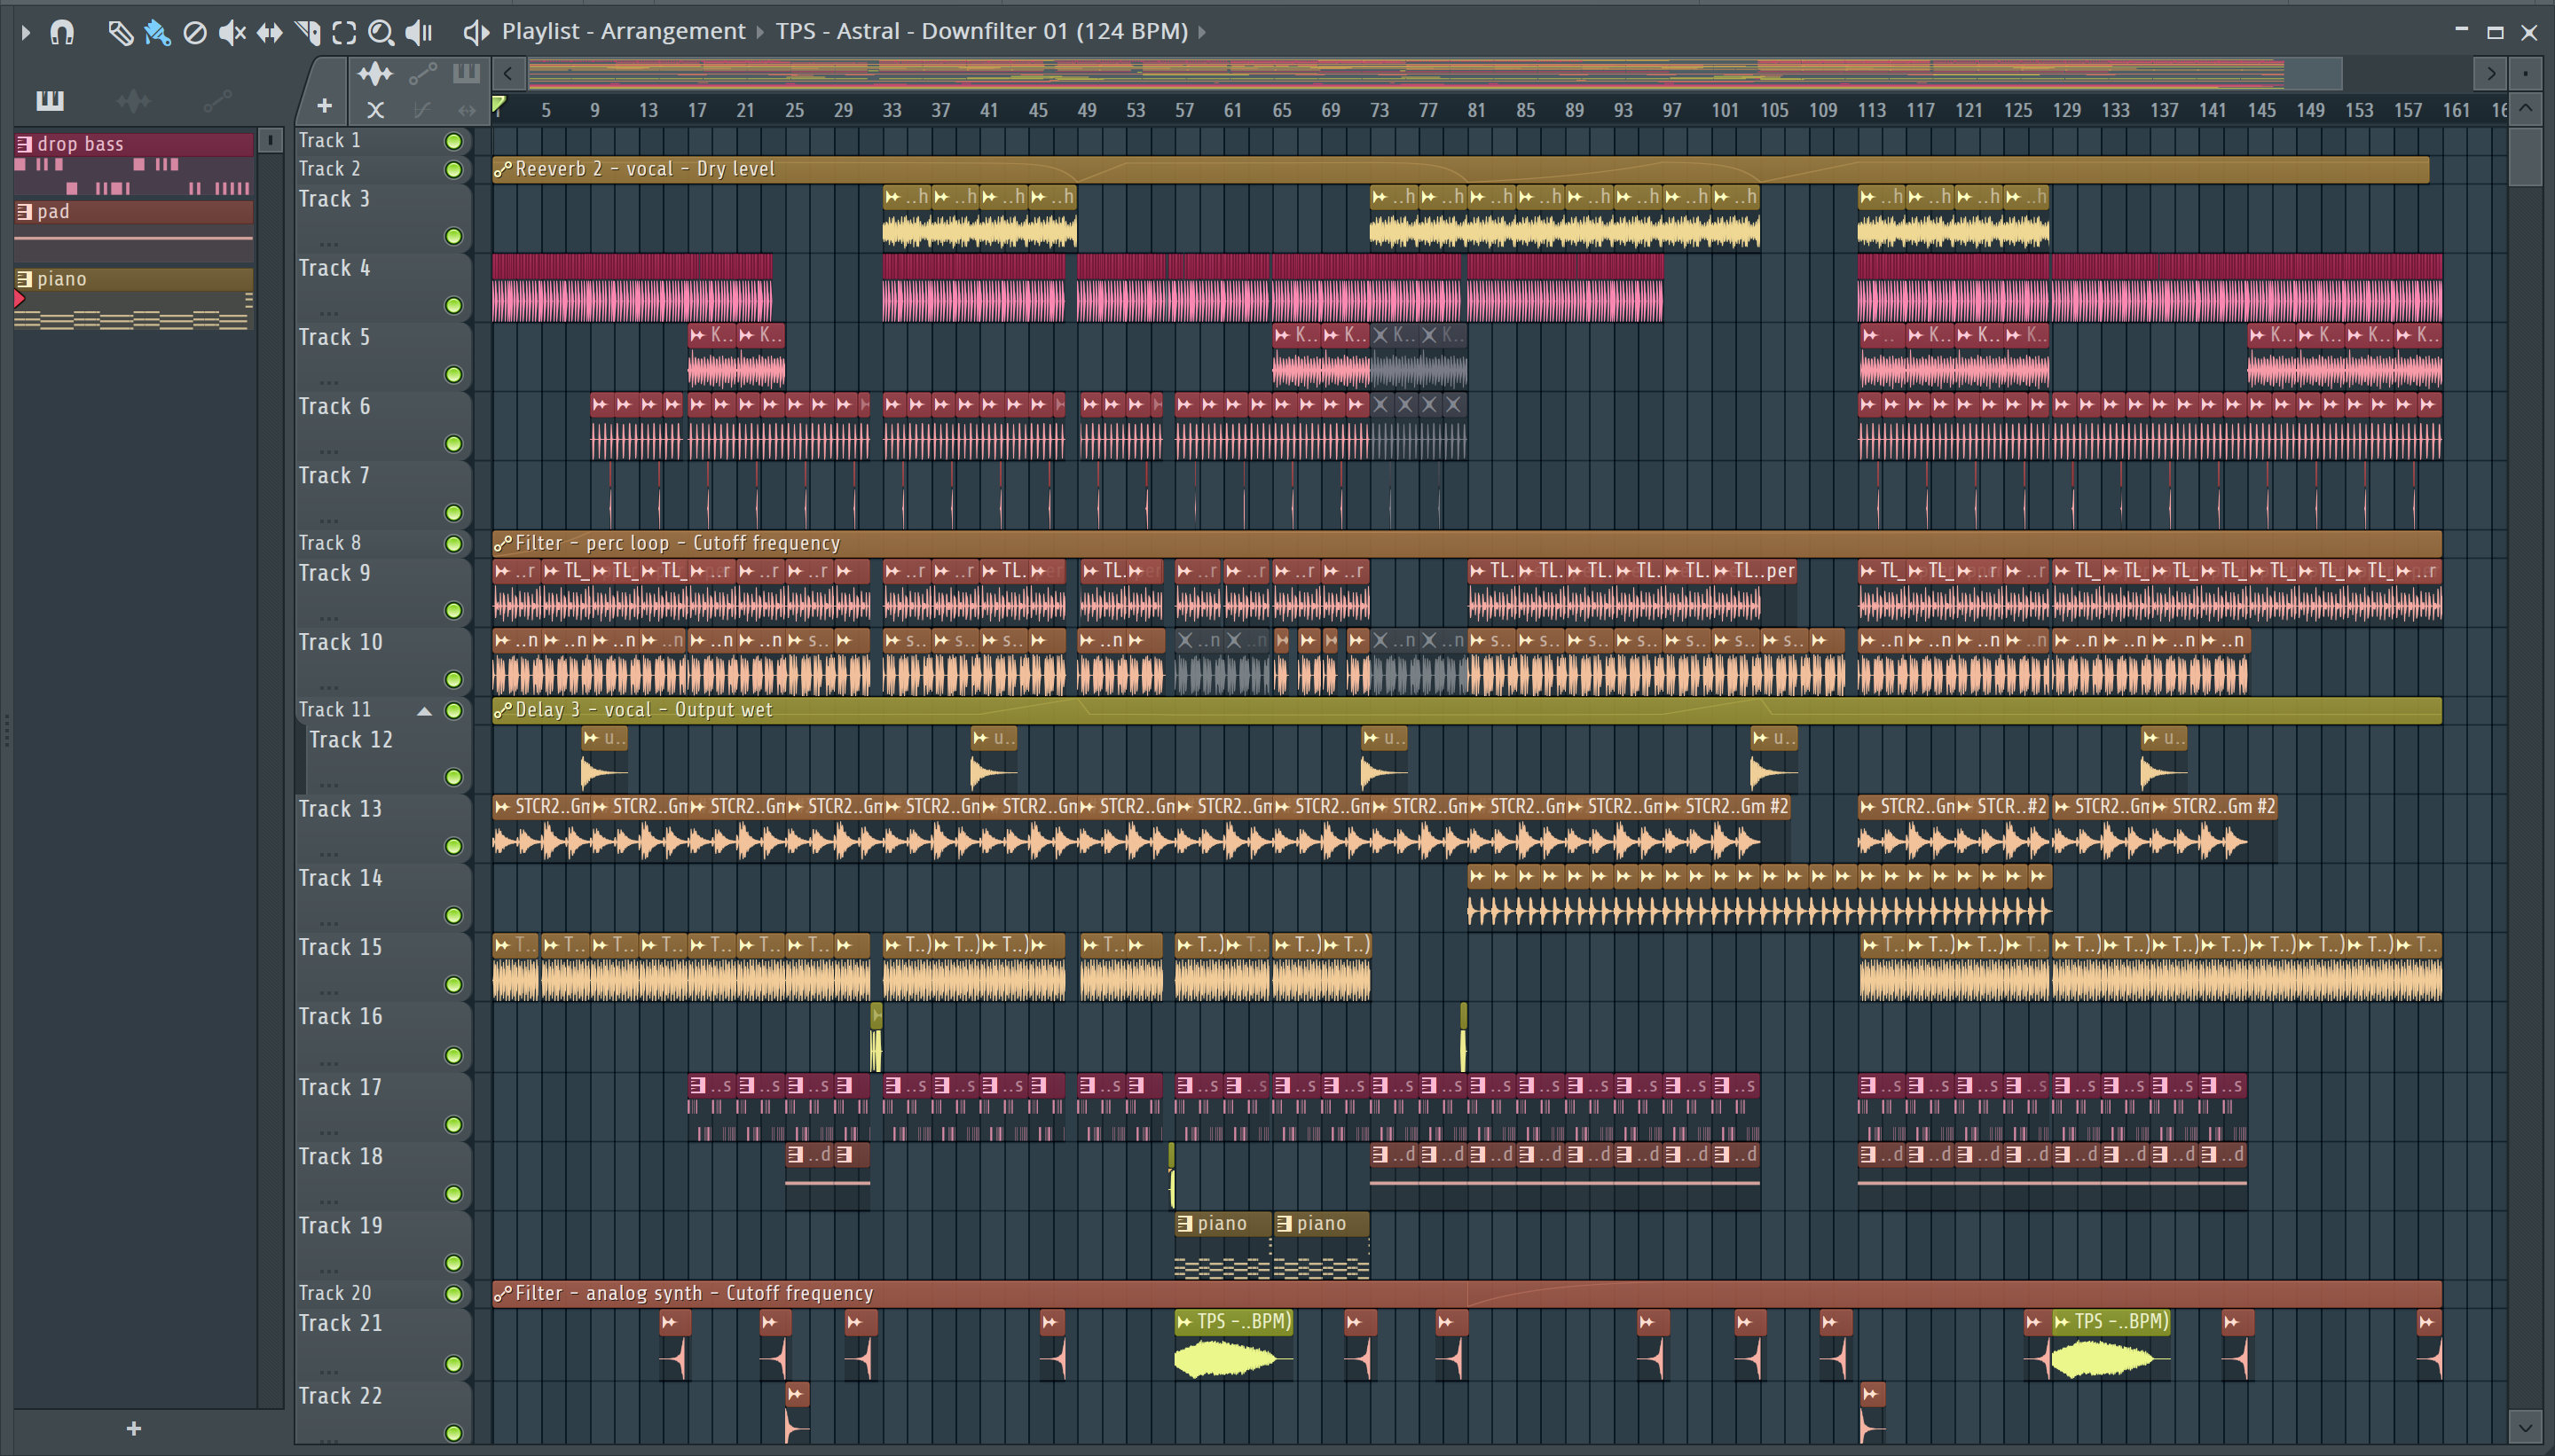Select the Playback speaker tool

[x=419, y=33]
